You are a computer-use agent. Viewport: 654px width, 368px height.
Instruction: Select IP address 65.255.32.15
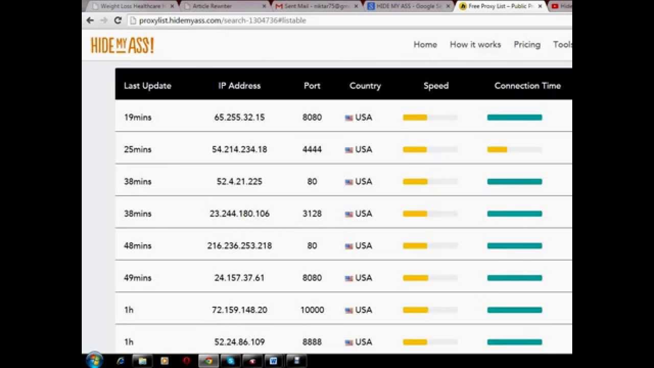click(x=240, y=117)
